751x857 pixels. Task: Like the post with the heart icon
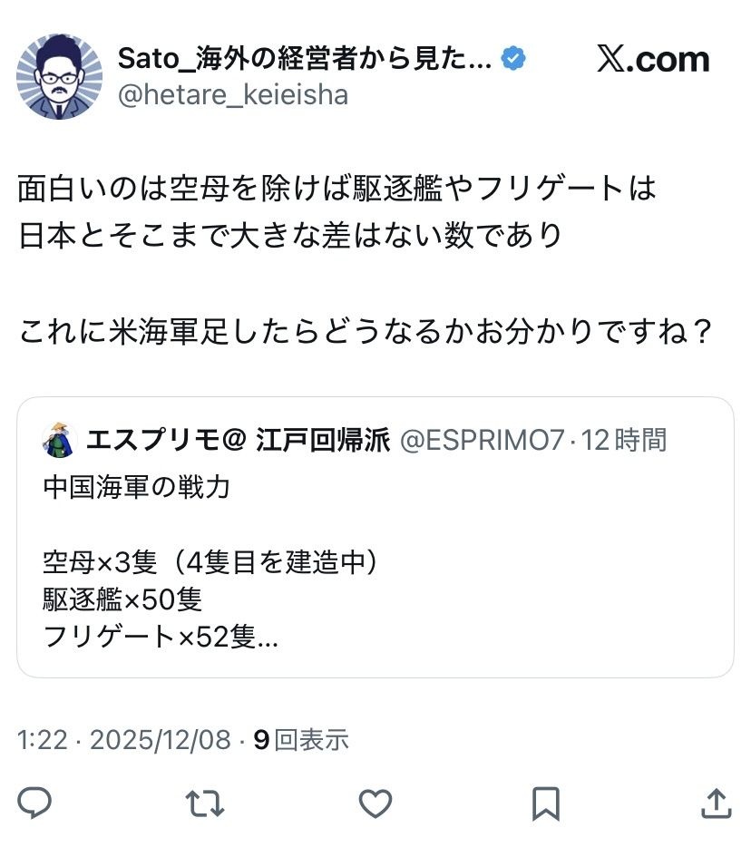tap(375, 803)
